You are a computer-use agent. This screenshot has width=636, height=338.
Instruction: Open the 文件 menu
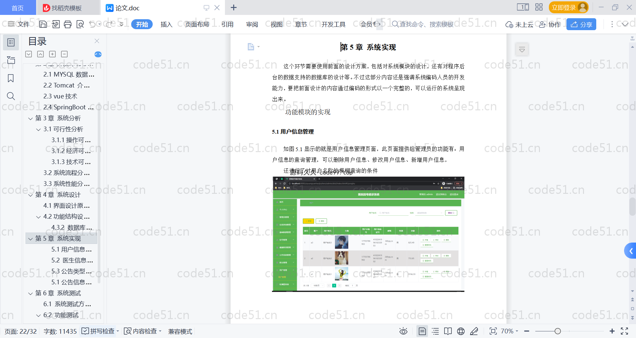[x=19, y=24]
